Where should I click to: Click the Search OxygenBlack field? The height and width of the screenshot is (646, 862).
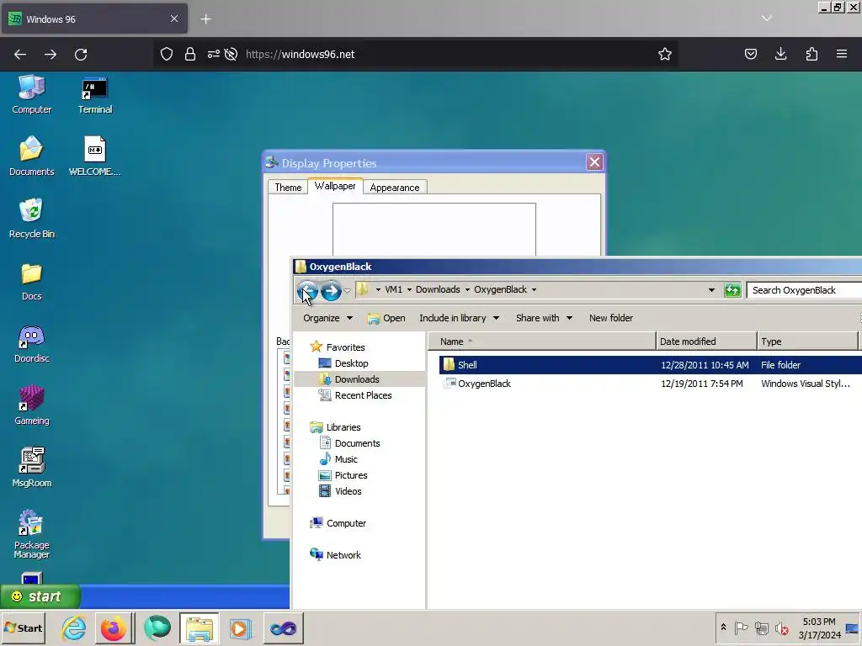pyautogui.click(x=804, y=290)
